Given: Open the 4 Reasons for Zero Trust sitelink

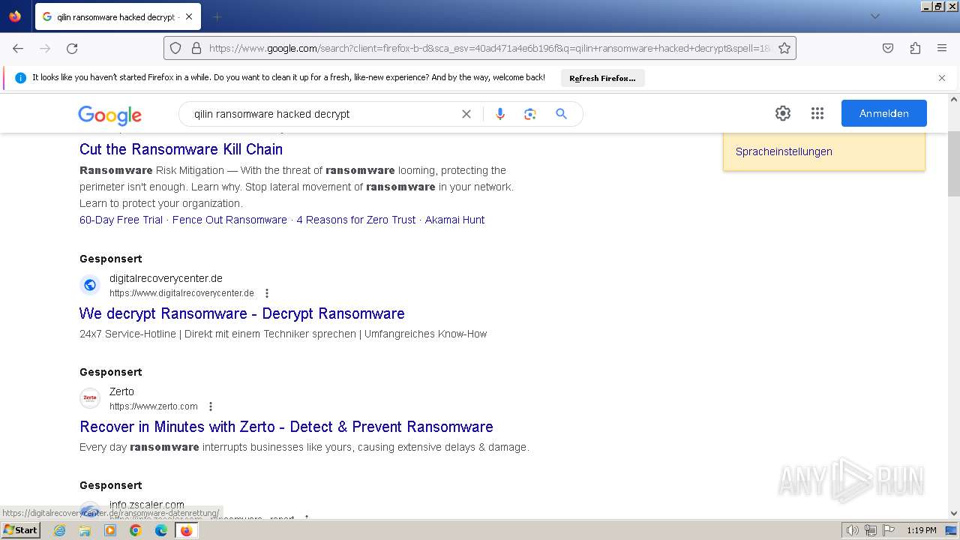Looking at the screenshot, I should [x=355, y=220].
